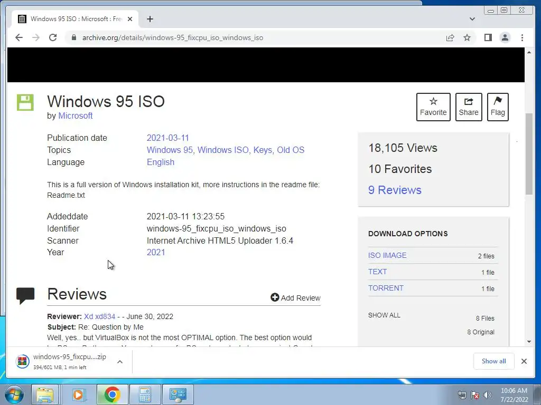Click the 18,105 Views statistic

[x=403, y=148]
